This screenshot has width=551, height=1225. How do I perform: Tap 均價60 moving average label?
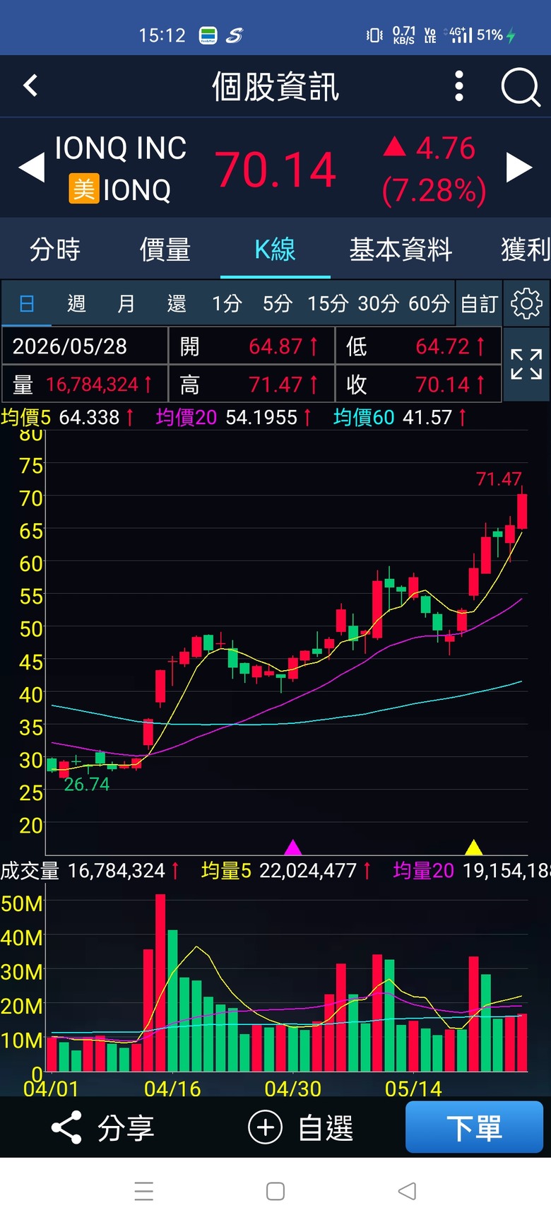click(364, 417)
